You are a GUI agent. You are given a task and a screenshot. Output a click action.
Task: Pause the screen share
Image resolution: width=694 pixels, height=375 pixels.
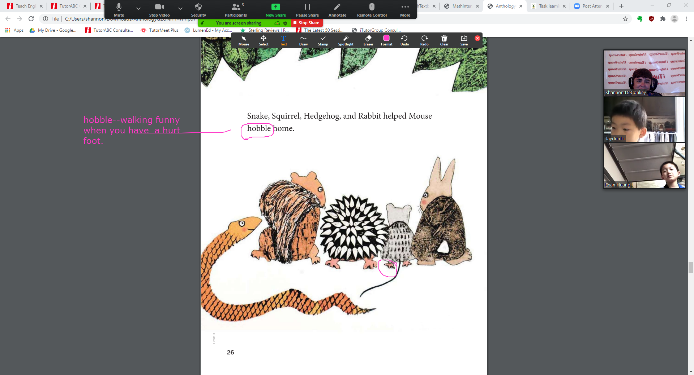(x=307, y=10)
